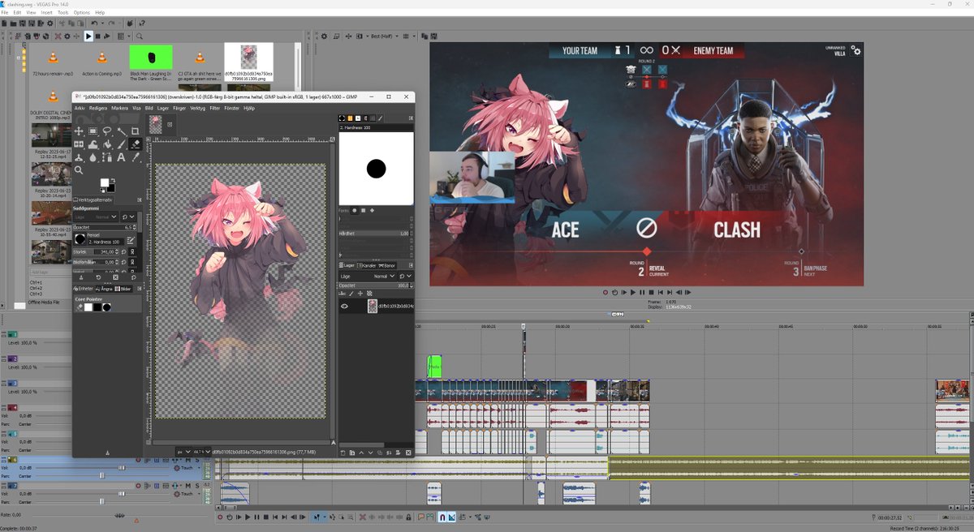
Task: Select Black Man Laughing green screen thumbnail
Action: click(x=151, y=58)
